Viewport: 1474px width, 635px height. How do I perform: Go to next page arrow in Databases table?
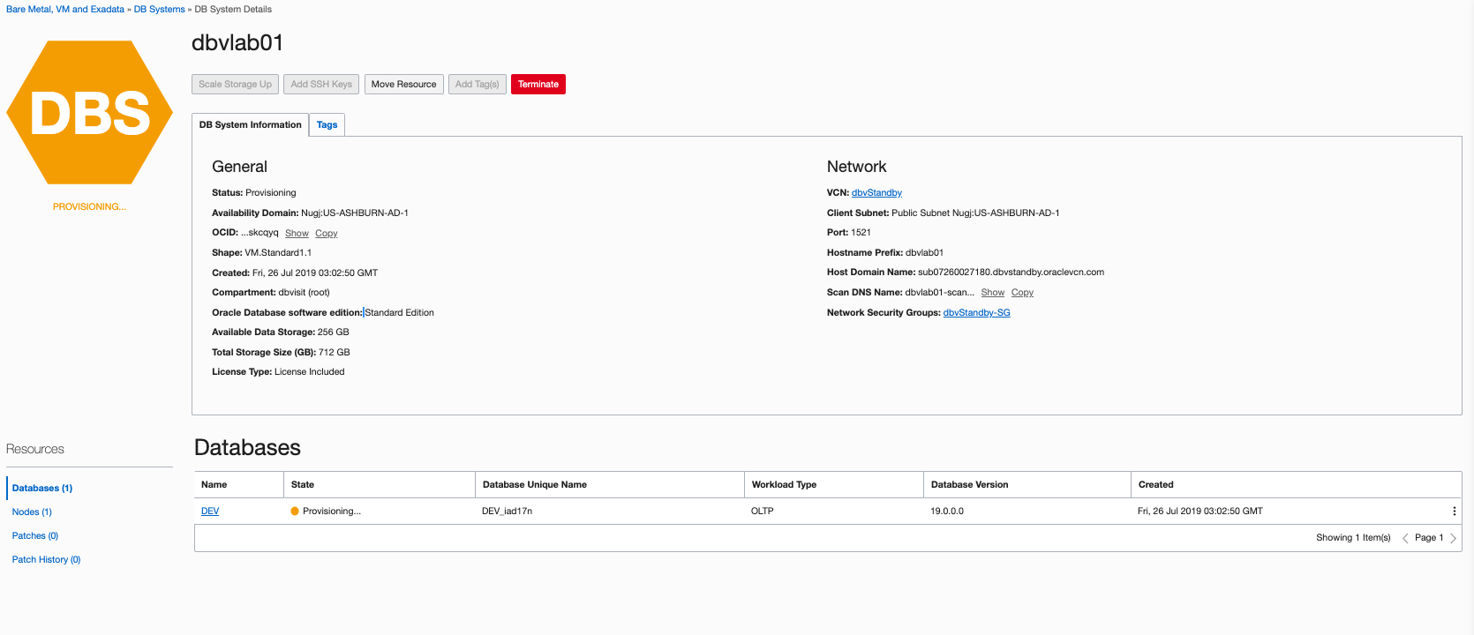1453,538
